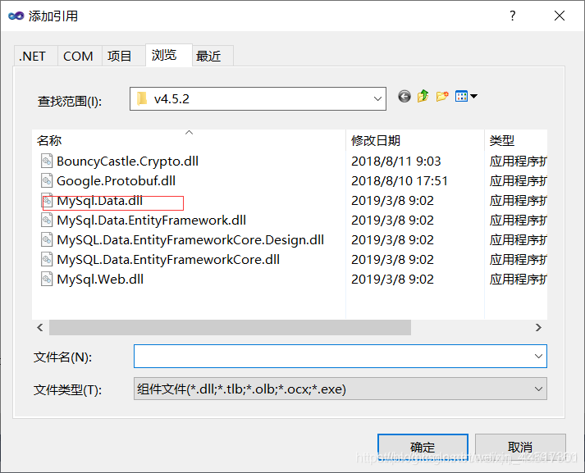Click the Google.Protobuf.dll file icon
The height and width of the screenshot is (473, 585).
coord(47,181)
